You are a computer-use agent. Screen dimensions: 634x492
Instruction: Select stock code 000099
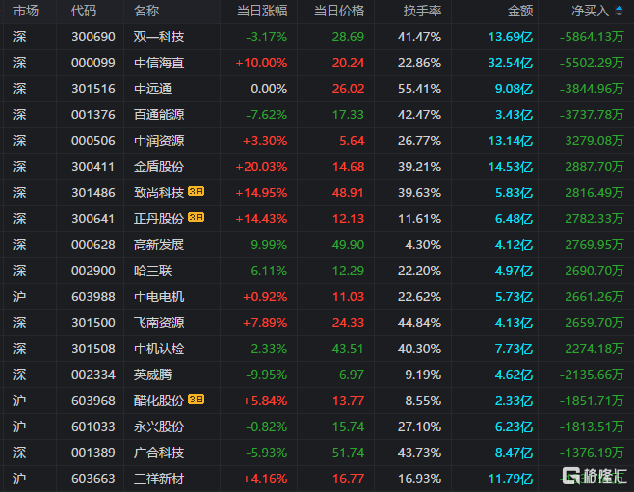pyautogui.click(x=93, y=63)
